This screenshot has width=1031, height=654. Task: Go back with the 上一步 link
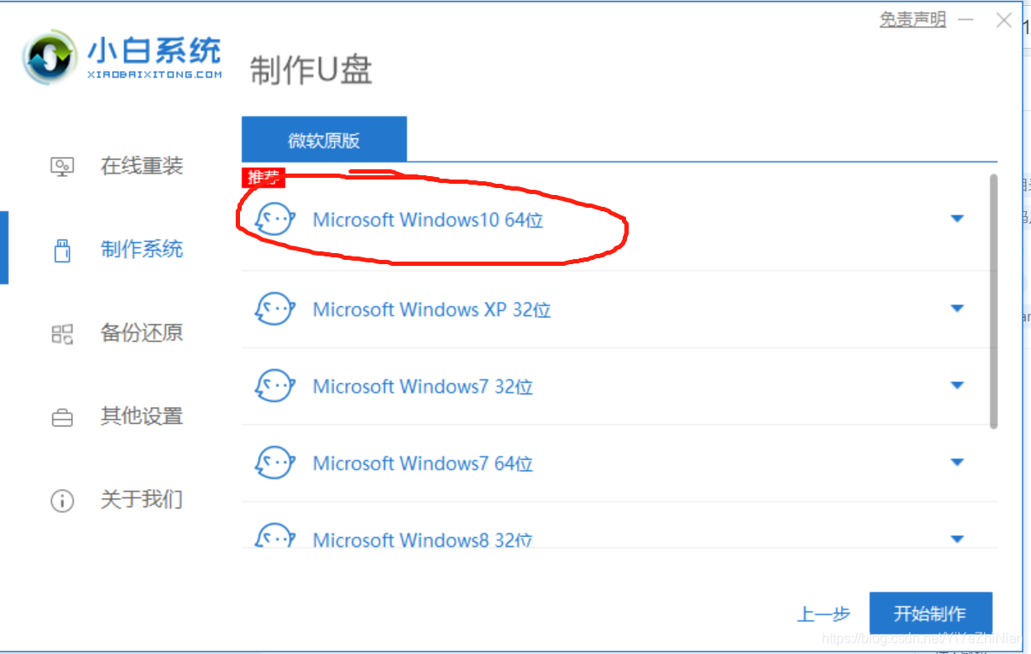pos(823,614)
